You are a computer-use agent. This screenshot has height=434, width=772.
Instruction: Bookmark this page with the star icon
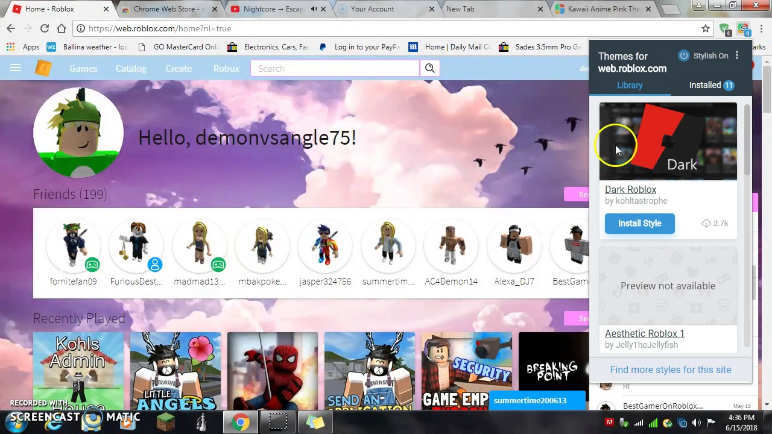[706, 28]
